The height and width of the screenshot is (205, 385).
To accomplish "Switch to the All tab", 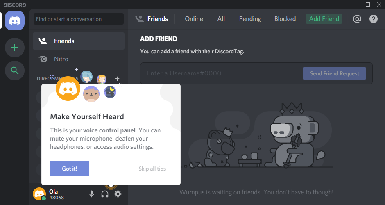I will [x=221, y=19].
